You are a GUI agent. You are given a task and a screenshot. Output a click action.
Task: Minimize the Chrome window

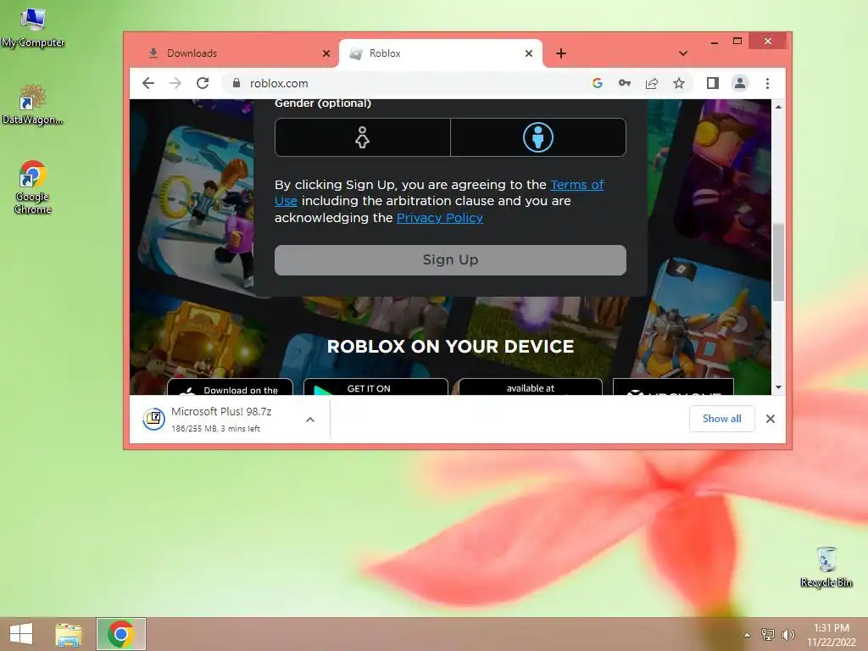click(x=715, y=42)
